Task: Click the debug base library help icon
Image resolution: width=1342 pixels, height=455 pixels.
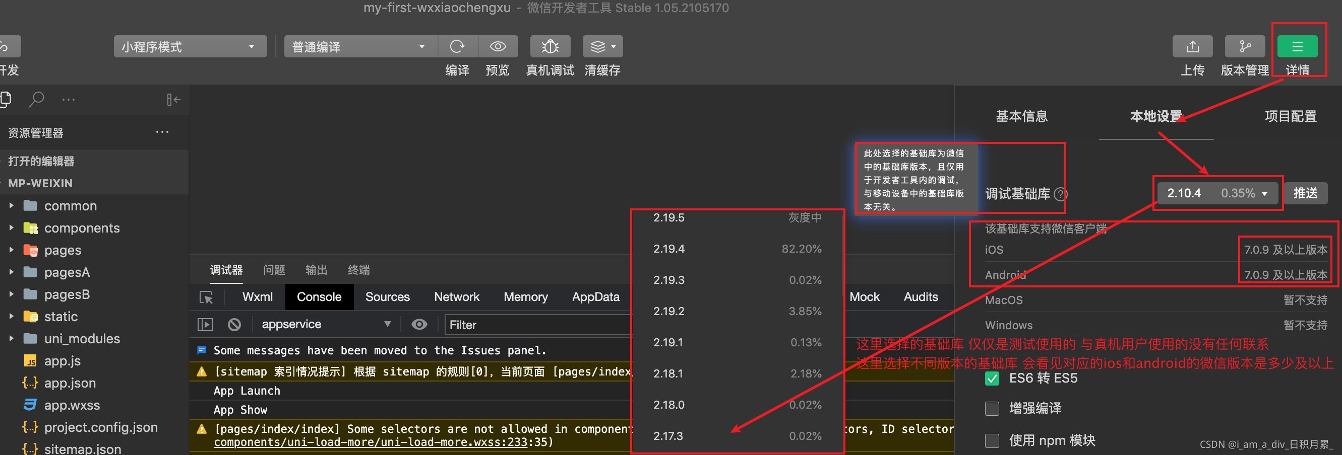Action: tap(1060, 194)
